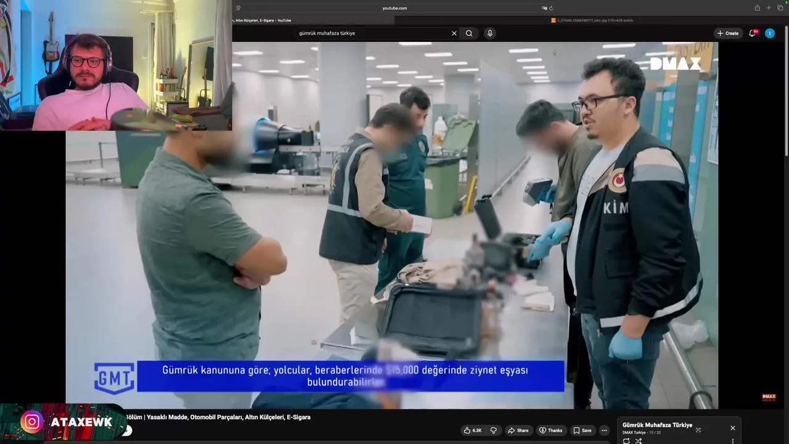Click the Share button
The height and width of the screenshot is (444, 789).
(x=518, y=430)
